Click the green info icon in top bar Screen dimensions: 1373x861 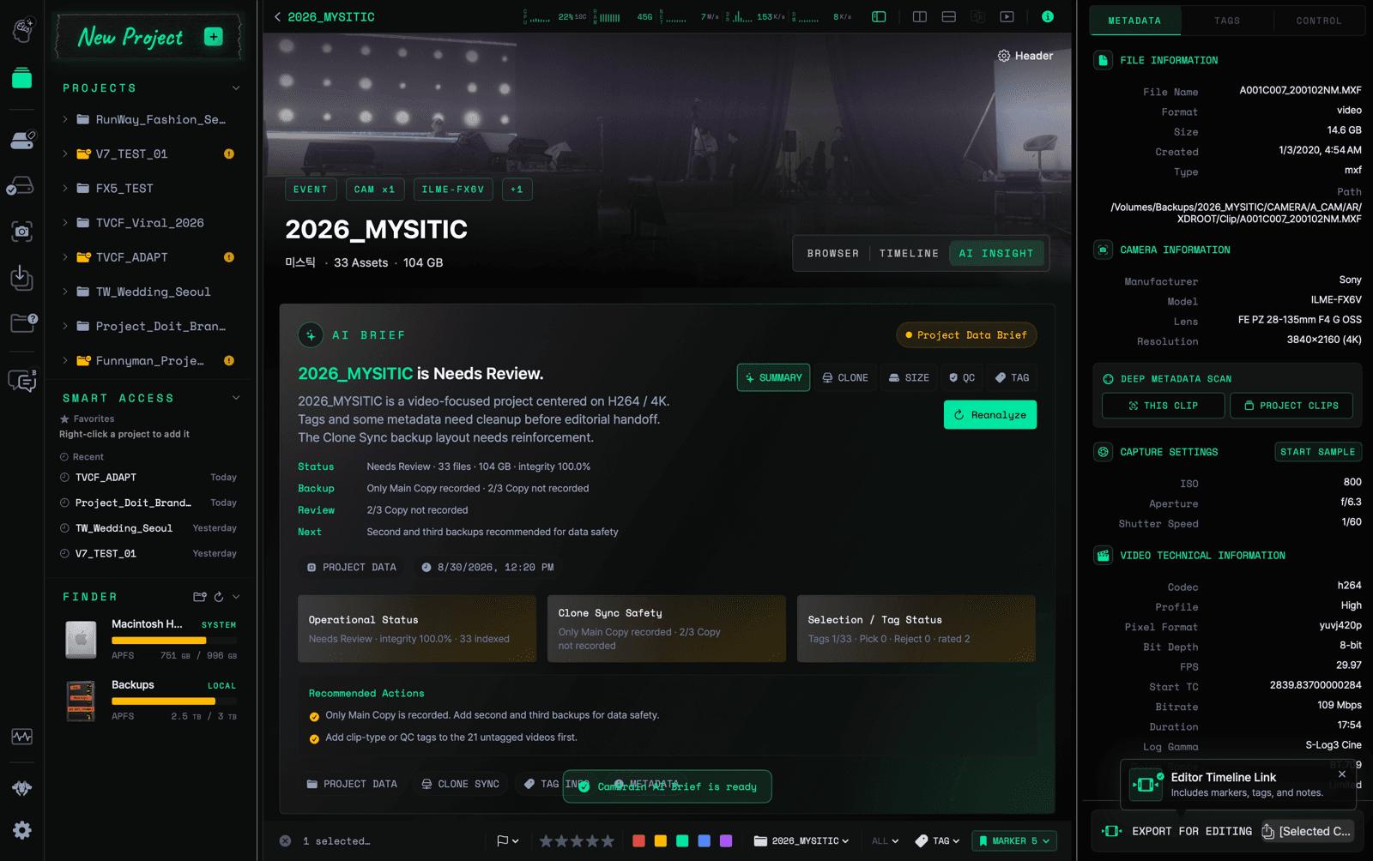[1048, 16]
